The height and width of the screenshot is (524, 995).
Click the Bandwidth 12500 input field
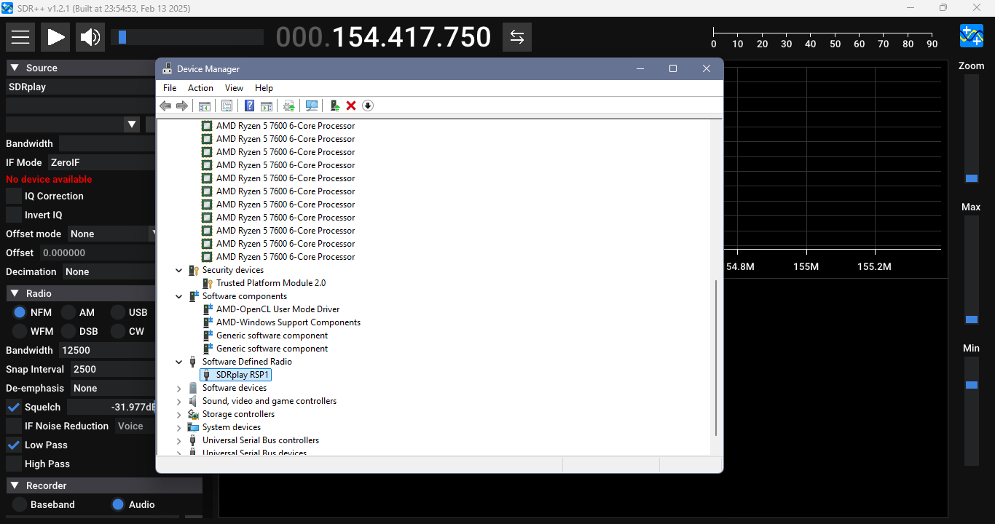coord(108,350)
